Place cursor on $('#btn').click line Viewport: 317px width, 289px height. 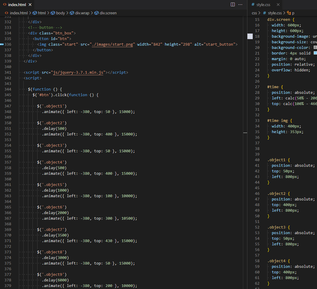point(66,95)
